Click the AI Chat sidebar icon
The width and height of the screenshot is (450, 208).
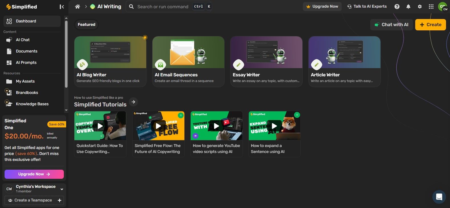coord(9,40)
